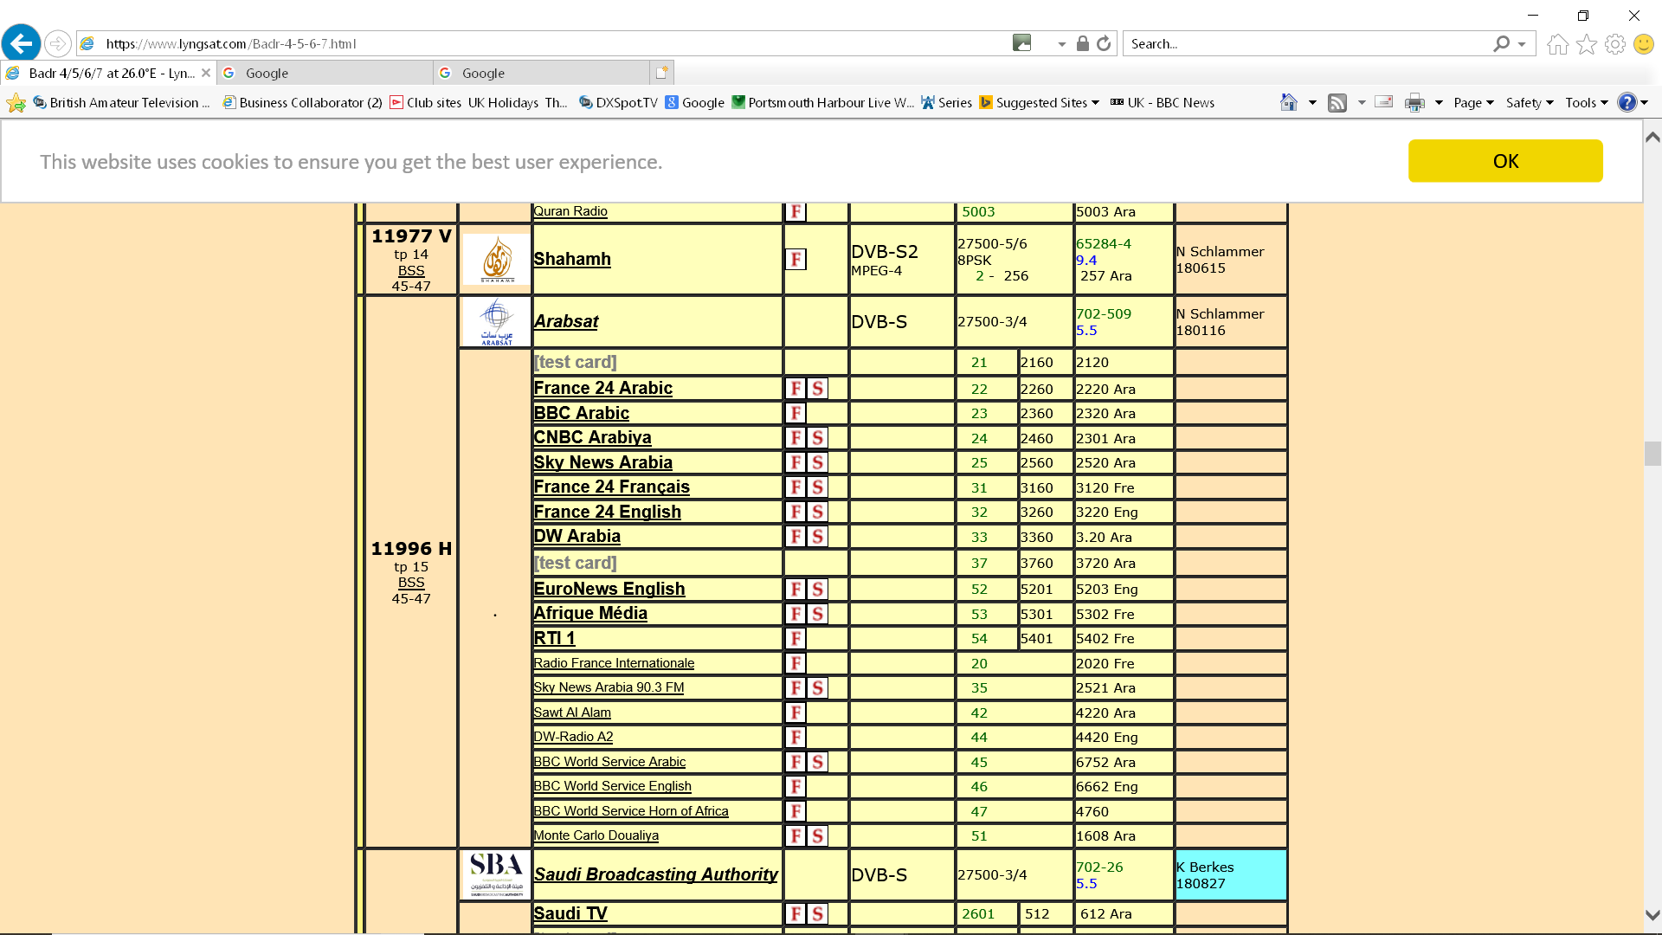Open the Tools menu dropdown
Screen dimensions: 1662x935
tap(1587, 102)
